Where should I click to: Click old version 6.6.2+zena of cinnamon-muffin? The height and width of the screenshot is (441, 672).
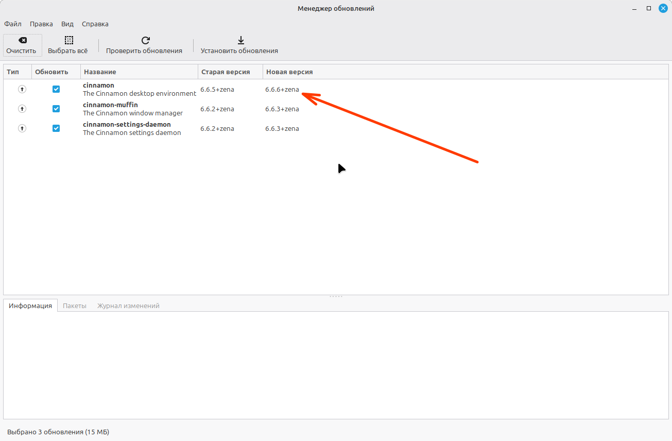pyautogui.click(x=217, y=109)
